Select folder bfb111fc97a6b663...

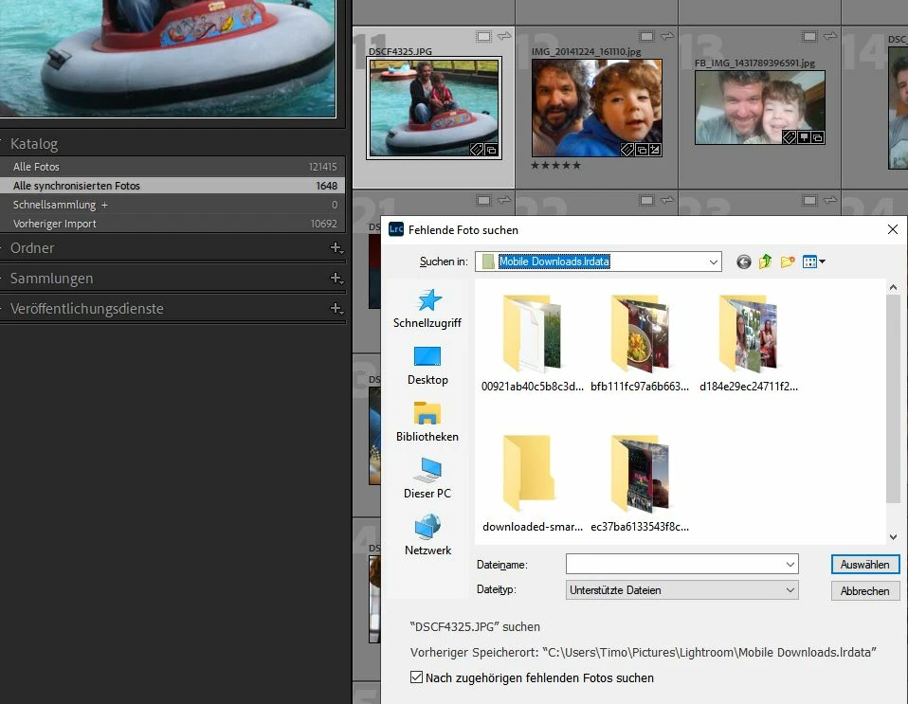[640, 343]
